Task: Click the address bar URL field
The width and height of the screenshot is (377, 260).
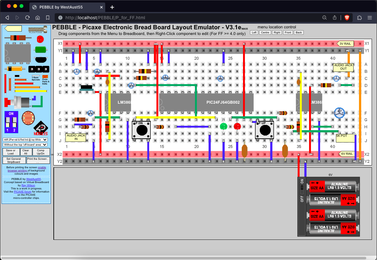Action: coord(186,18)
